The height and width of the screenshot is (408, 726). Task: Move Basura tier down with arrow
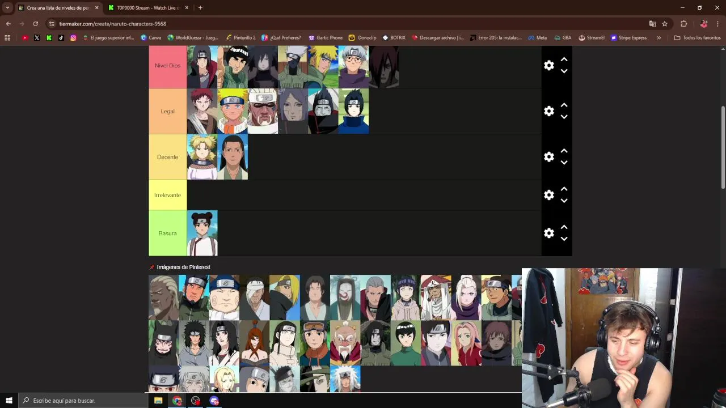pos(564,239)
